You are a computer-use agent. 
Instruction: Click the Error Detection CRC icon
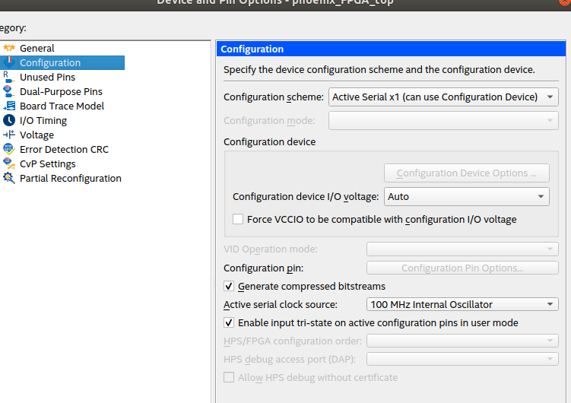tap(9, 149)
